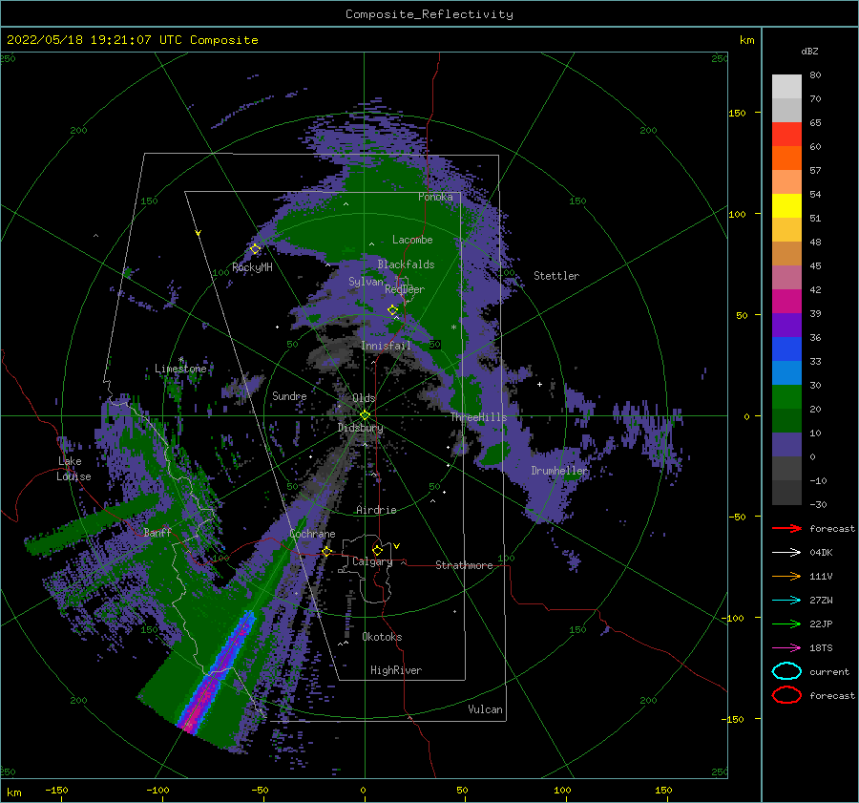Click the ThreeHills label
This screenshot has width=859, height=803.
pyautogui.click(x=478, y=417)
